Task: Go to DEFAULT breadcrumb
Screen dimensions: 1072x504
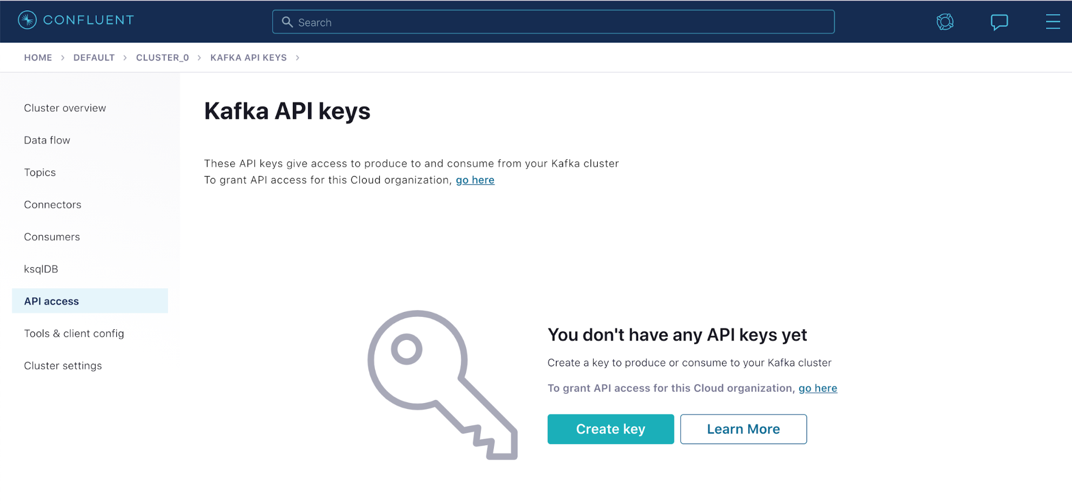Action: [94, 58]
